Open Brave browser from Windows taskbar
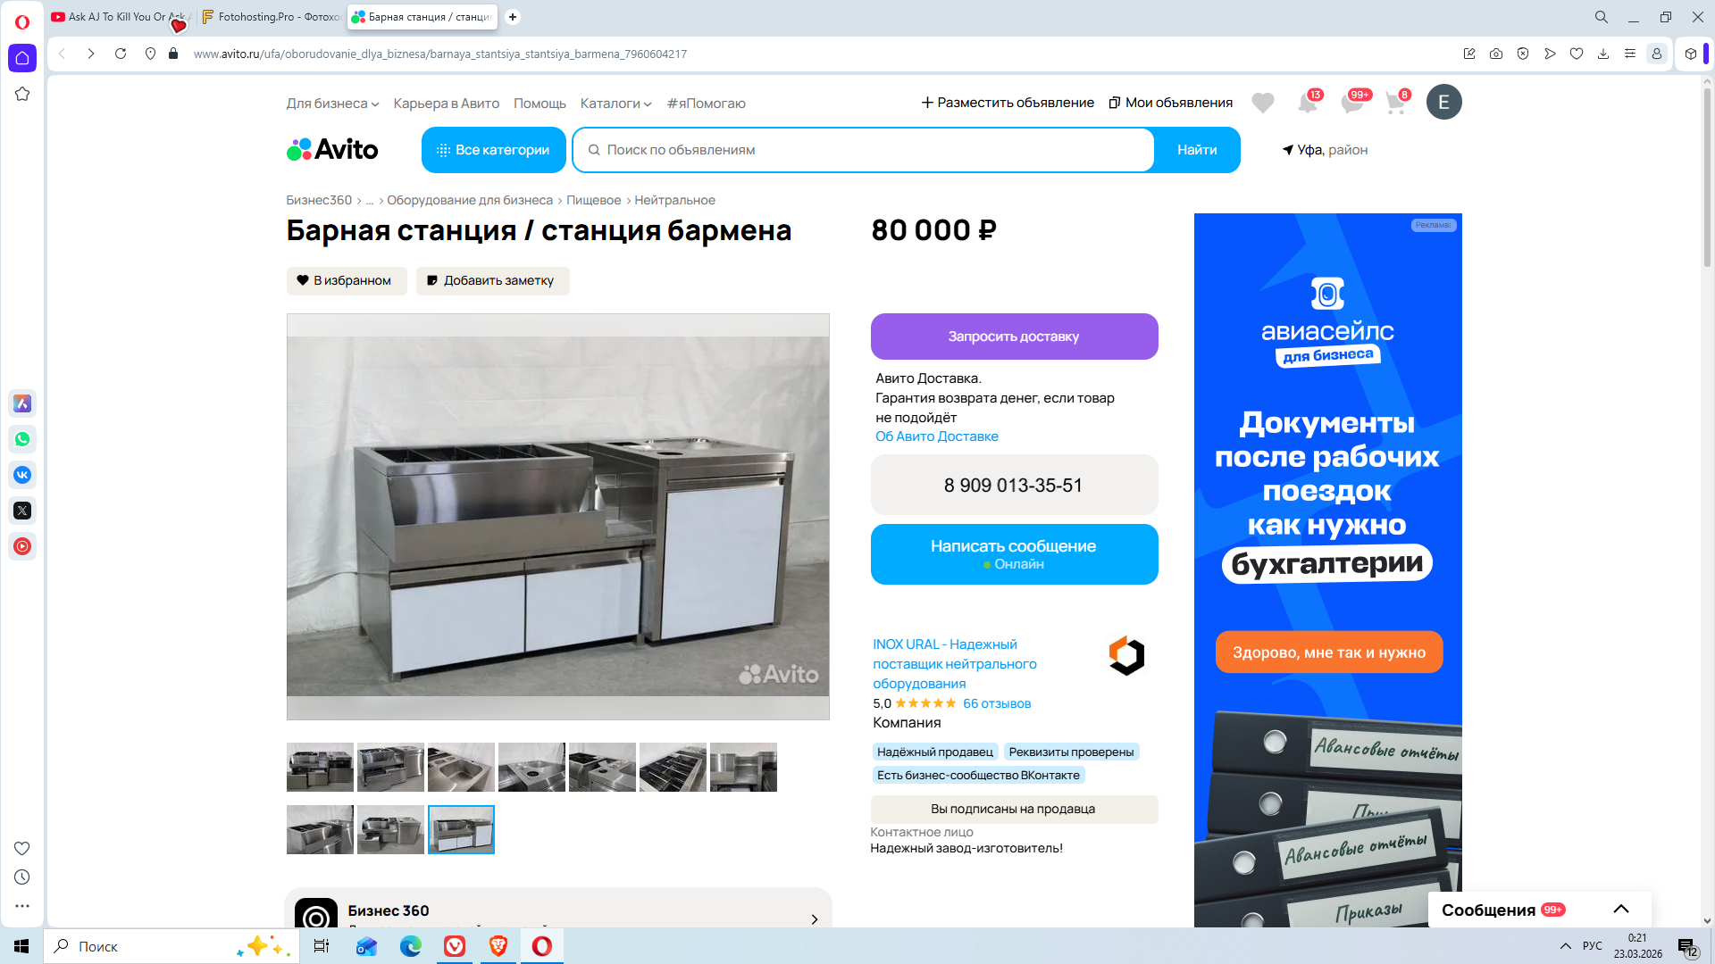This screenshot has height=964, width=1715. tap(498, 946)
